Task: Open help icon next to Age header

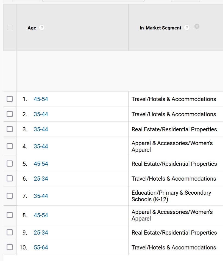Action: (42, 28)
